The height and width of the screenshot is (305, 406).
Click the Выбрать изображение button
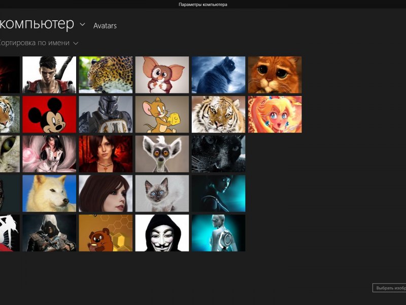coord(389,288)
